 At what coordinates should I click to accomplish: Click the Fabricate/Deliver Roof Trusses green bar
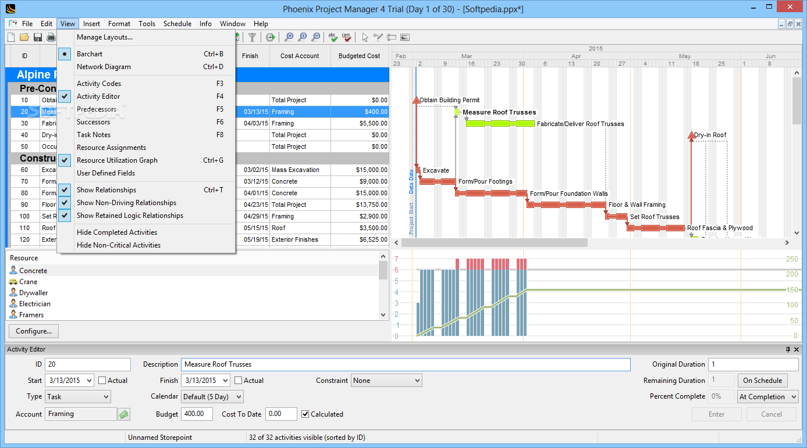click(x=500, y=123)
